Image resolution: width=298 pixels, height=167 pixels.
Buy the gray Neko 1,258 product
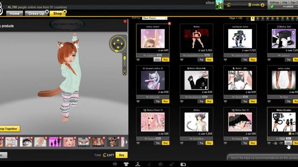[209, 143]
